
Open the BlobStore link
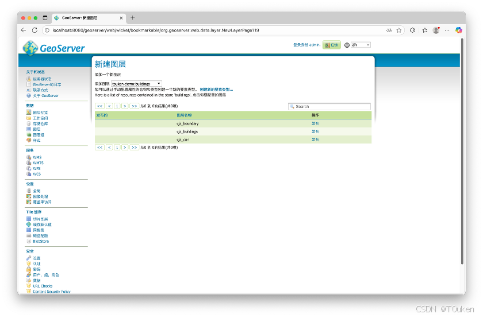point(41,242)
